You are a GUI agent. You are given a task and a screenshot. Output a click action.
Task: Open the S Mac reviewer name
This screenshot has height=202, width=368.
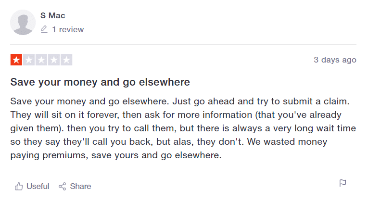53,15
